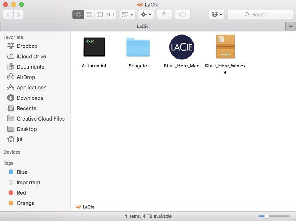Click the Applications sidebar icon
This screenshot has width=296, height=221.
point(11,88)
